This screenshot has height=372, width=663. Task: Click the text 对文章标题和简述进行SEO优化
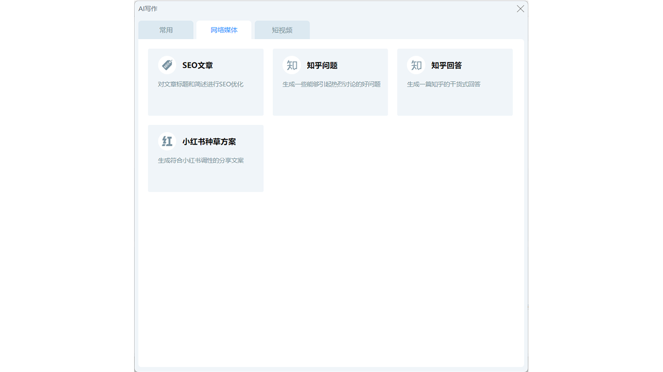click(200, 83)
